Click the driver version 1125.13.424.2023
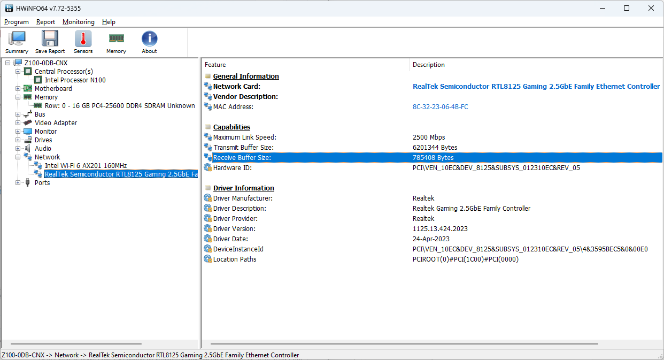The height and width of the screenshot is (360, 664). click(x=440, y=228)
